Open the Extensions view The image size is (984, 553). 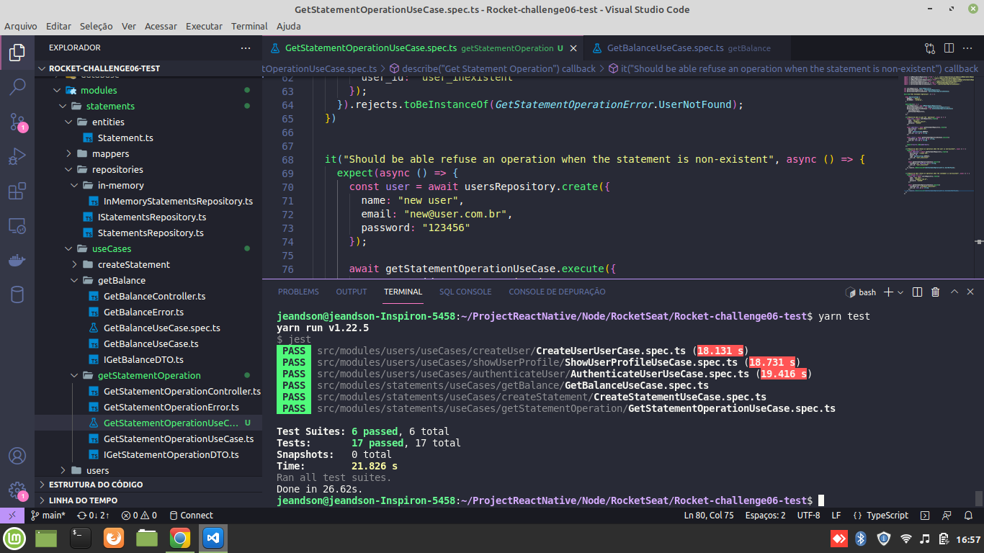17,191
